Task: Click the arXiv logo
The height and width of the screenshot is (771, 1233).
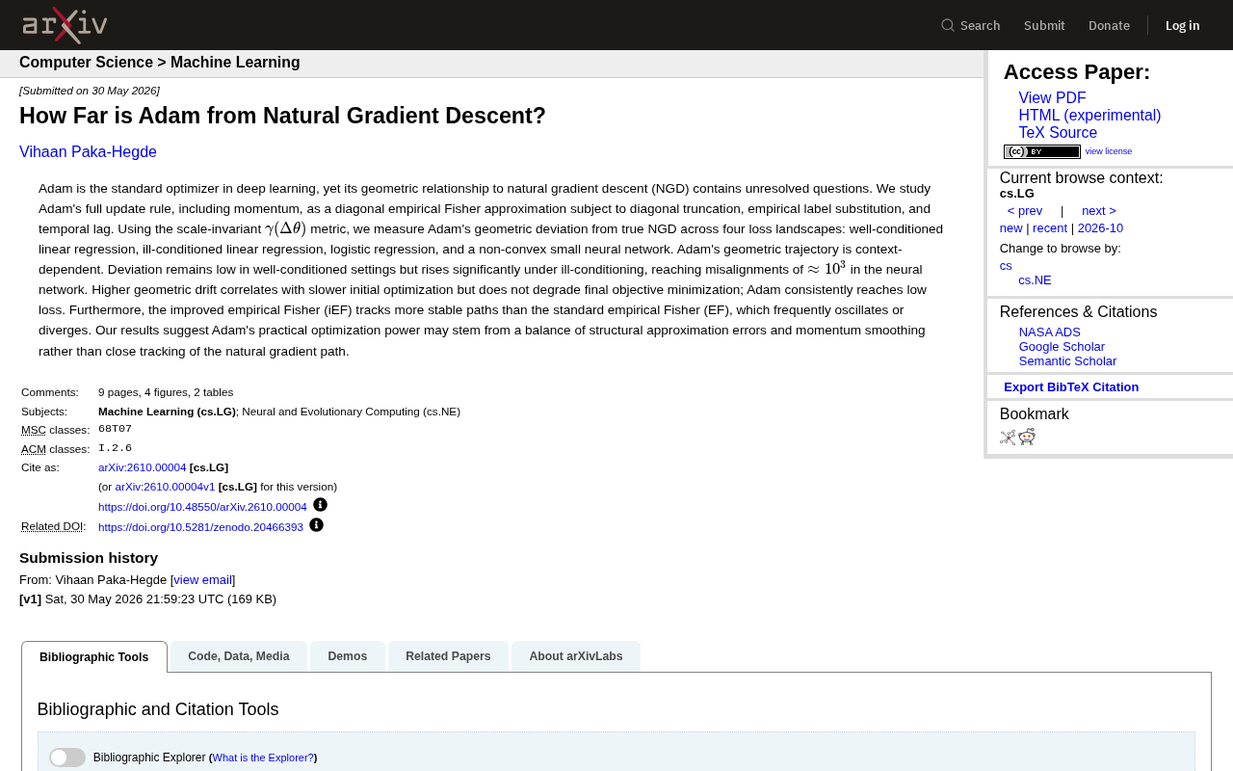Action: pos(65,25)
